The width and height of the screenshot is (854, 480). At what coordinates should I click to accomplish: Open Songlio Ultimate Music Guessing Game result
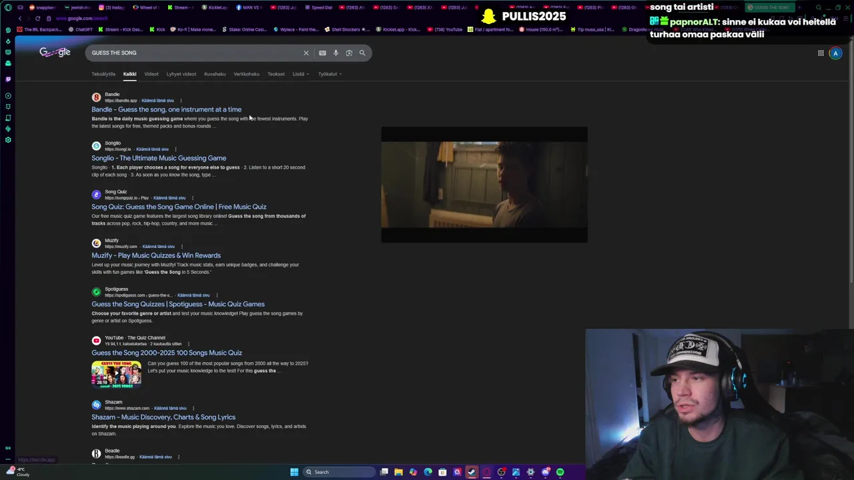pyautogui.click(x=159, y=158)
